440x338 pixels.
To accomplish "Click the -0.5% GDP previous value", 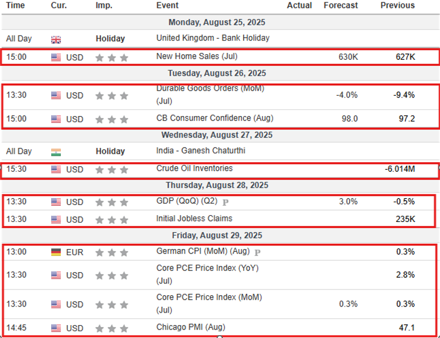I will (404, 202).
